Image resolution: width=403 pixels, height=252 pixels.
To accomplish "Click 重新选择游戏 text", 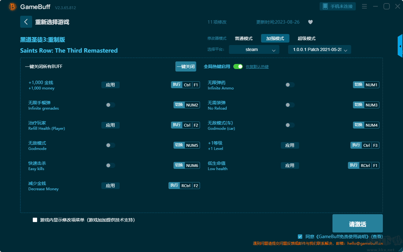I will click(52, 22).
